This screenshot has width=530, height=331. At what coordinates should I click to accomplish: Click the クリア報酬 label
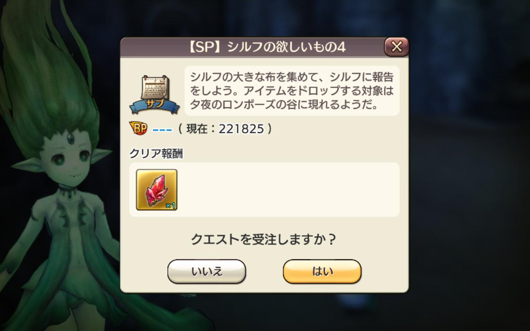pyautogui.click(x=156, y=154)
